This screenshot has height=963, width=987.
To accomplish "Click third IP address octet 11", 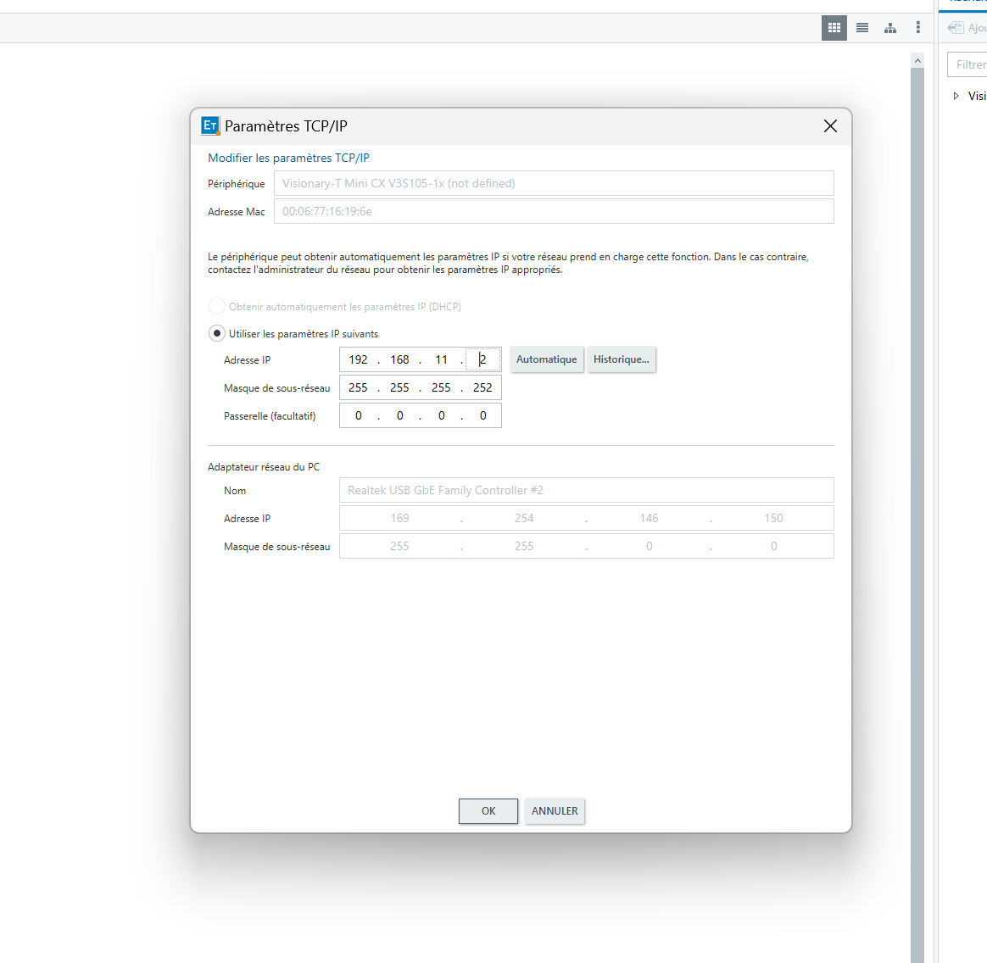I will 441,359.
